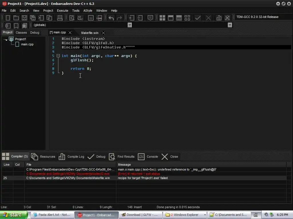The width and height of the screenshot is (293, 219).
Task: Open the Execute menu
Action: pos(63,11)
